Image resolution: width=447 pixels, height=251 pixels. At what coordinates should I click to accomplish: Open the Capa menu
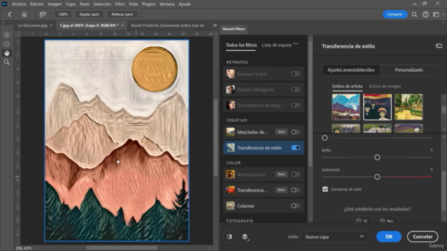tap(71, 4)
